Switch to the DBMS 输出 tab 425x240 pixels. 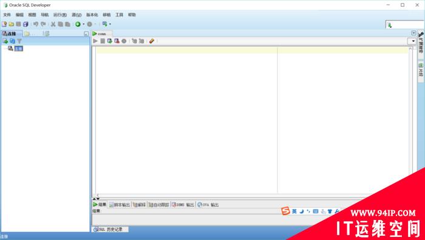click(183, 205)
